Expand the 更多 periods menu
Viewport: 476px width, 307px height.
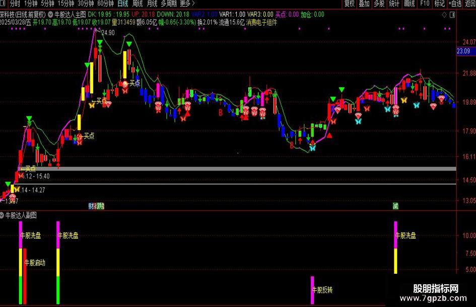click(187, 4)
